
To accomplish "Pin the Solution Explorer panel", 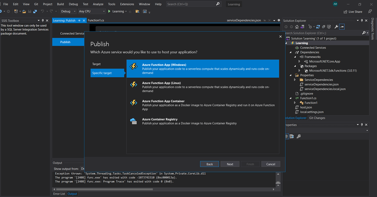I will pos(362,20).
